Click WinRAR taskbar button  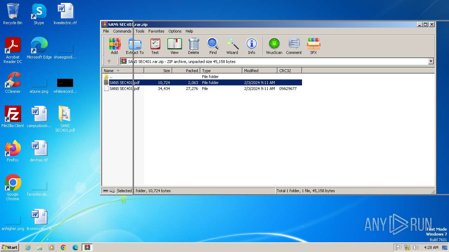tap(87, 247)
